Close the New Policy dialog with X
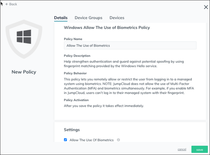Viewport: 210px width, 155px height. pyautogui.click(x=206, y=7)
